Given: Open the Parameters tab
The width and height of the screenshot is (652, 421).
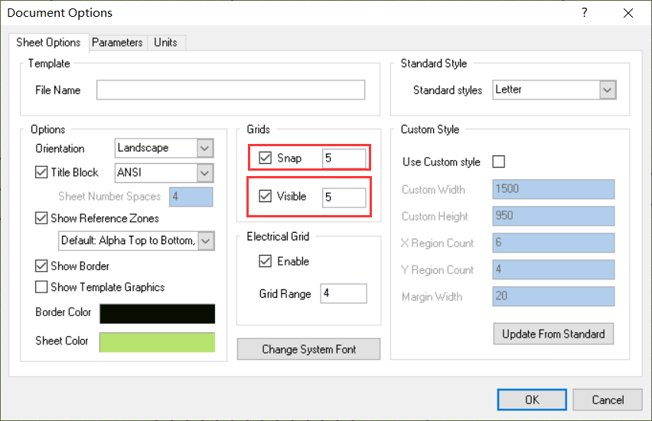Looking at the screenshot, I should pos(117,42).
